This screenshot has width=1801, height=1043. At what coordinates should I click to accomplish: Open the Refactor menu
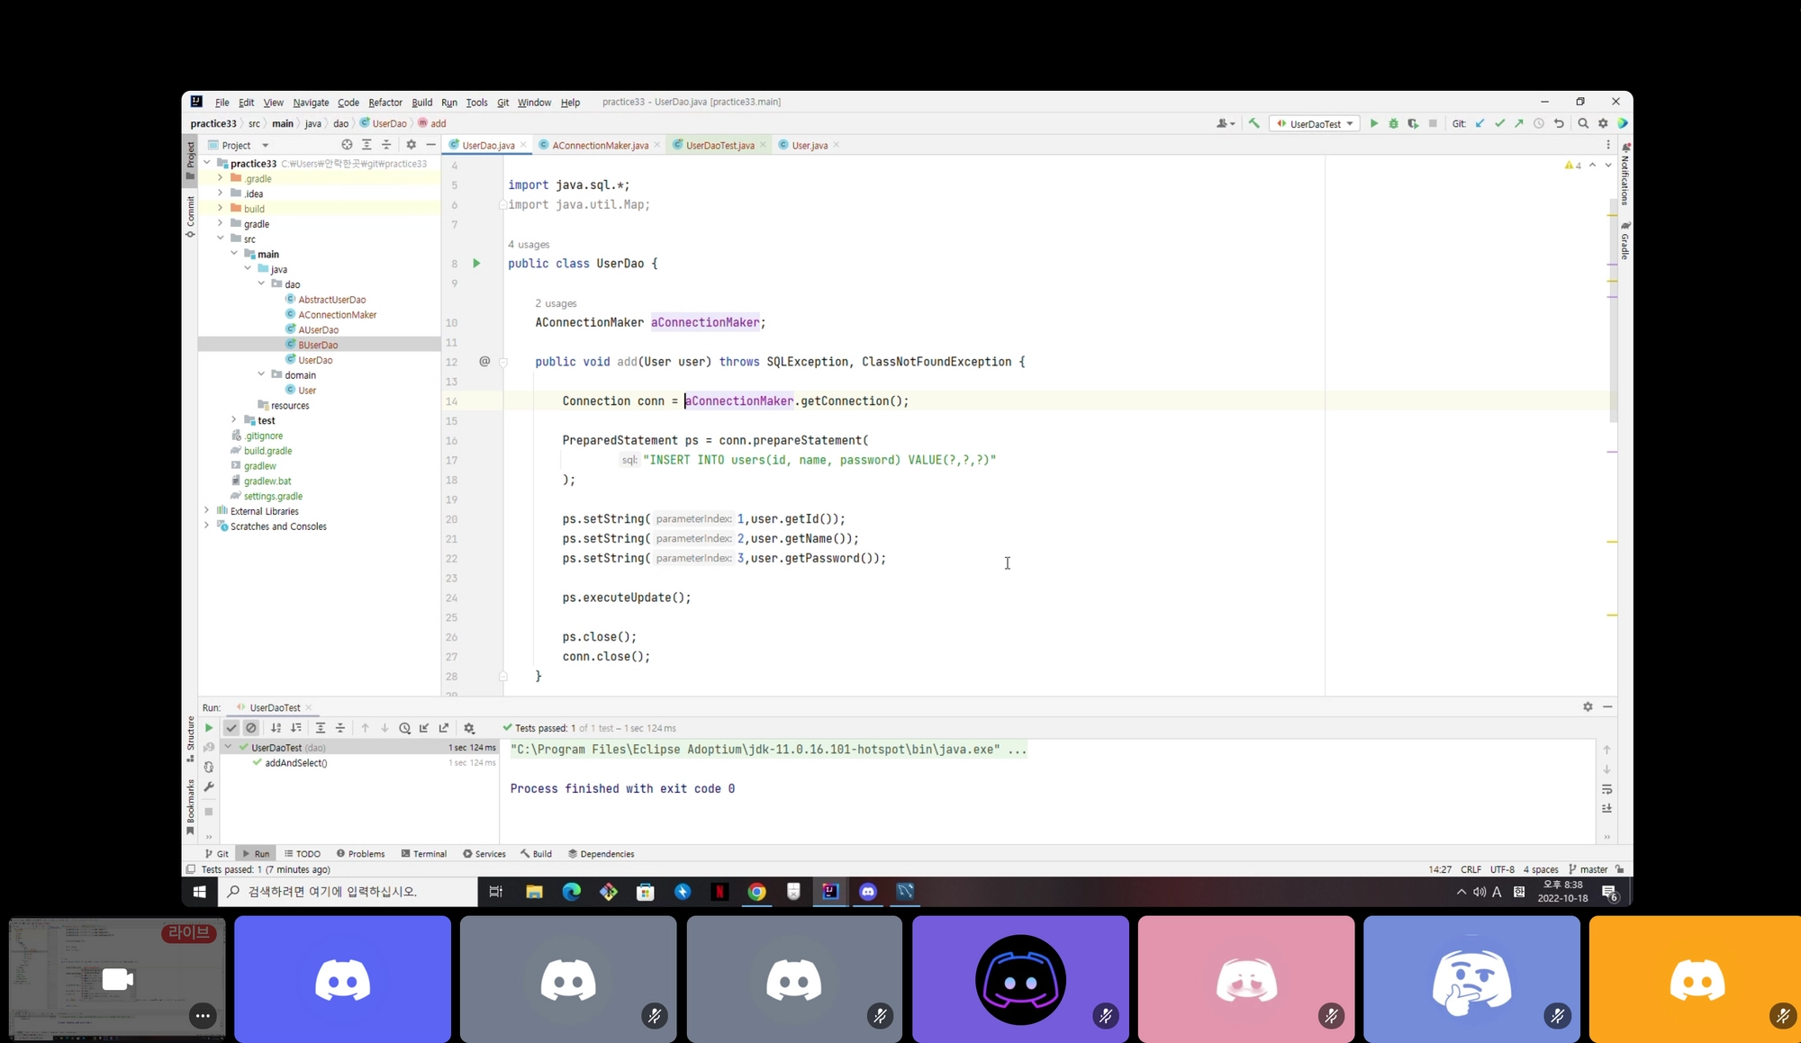385,103
